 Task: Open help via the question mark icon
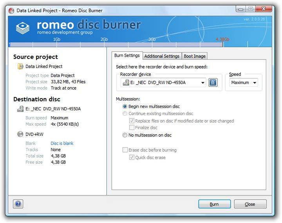pyautogui.click(x=18, y=204)
